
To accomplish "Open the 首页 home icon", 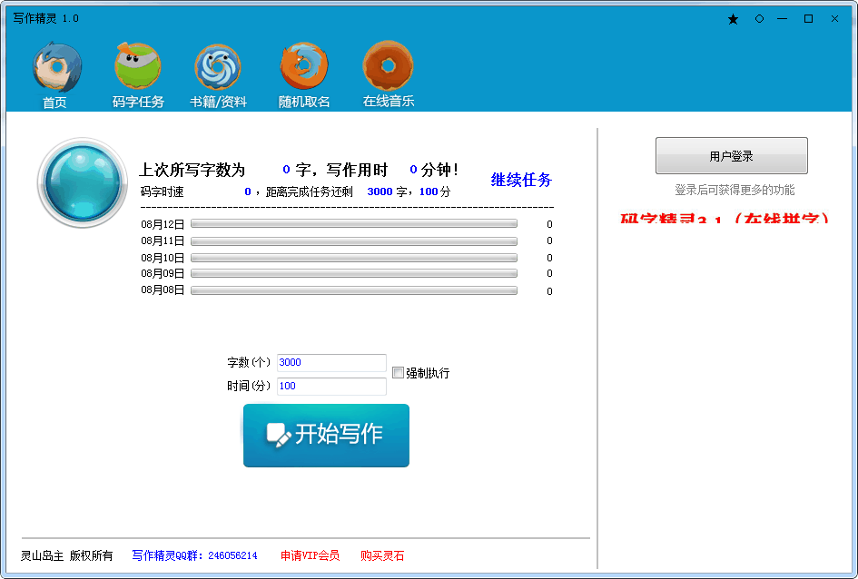I will (x=56, y=68).
